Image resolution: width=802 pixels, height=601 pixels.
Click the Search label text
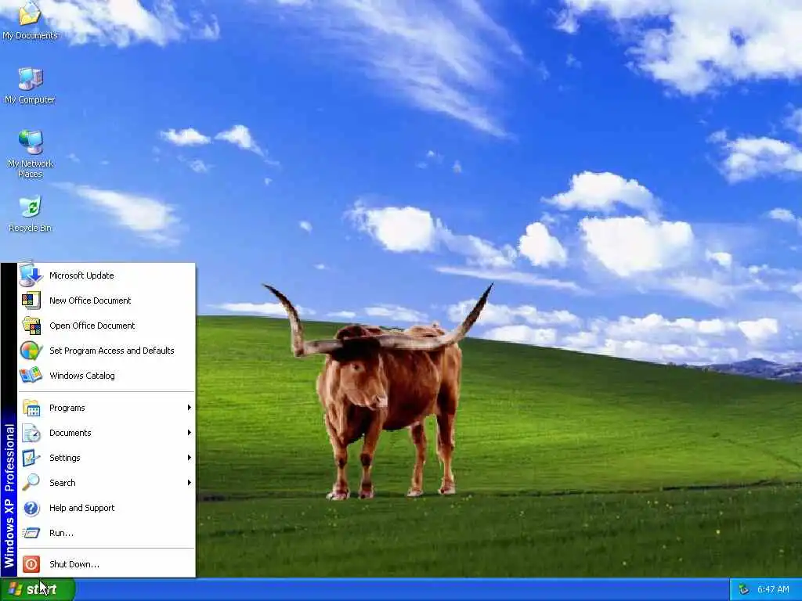63,482
